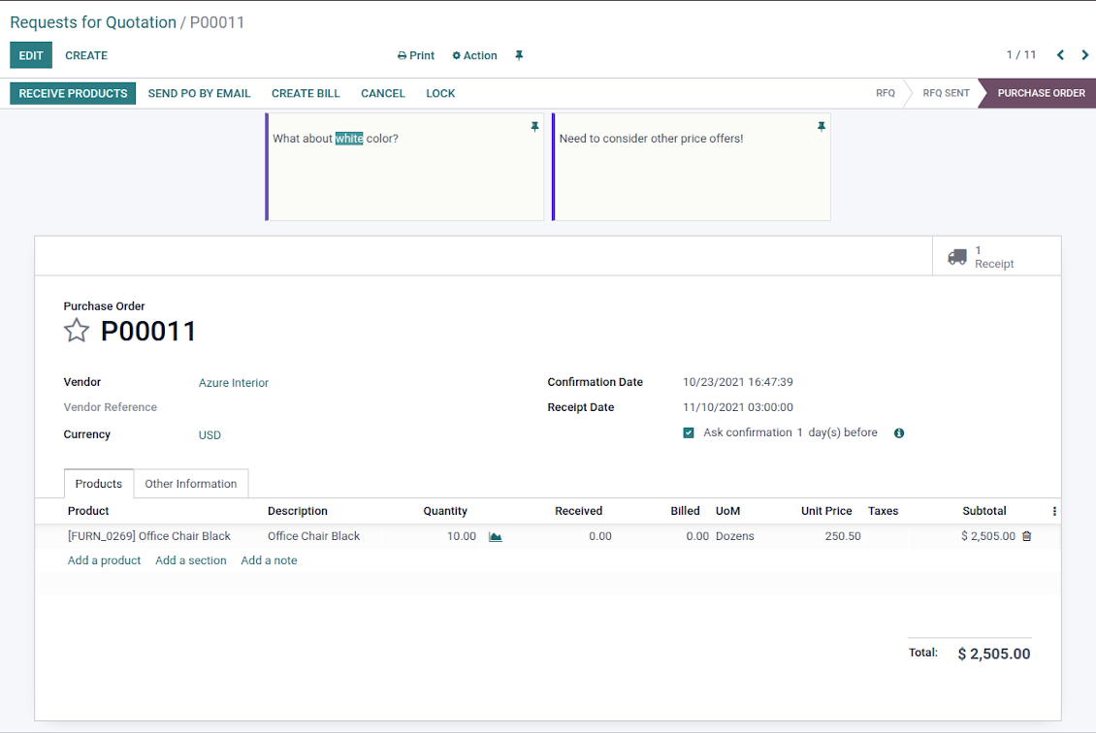The height and width of the screenshot is (733, 1096).
Task: Open the forecast chart icon beside quantity
Action: point(496,537)
